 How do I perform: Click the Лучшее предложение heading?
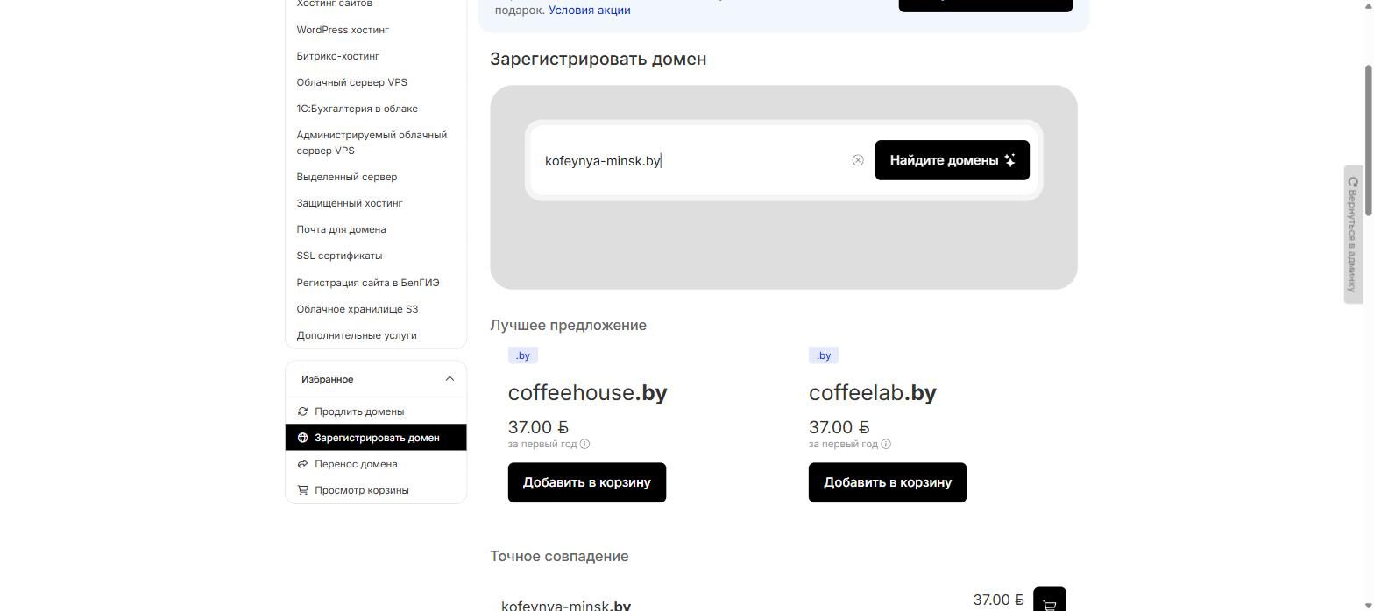coord(569,325)
